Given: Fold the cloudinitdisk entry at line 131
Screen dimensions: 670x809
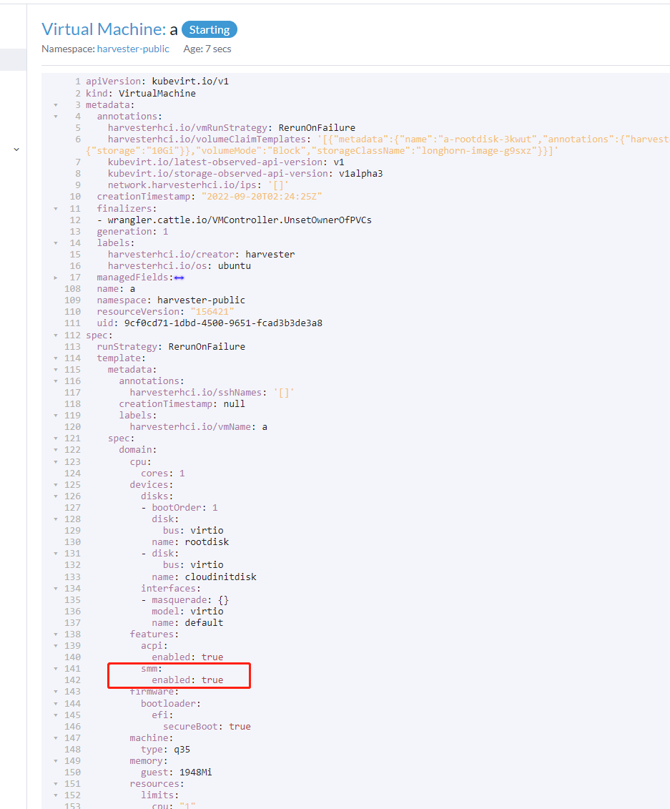Looking at the screenshot, I should [x=56, y=553].
